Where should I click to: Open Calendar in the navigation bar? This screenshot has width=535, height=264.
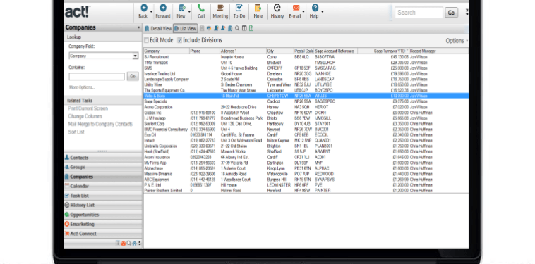tap(103, 186)
